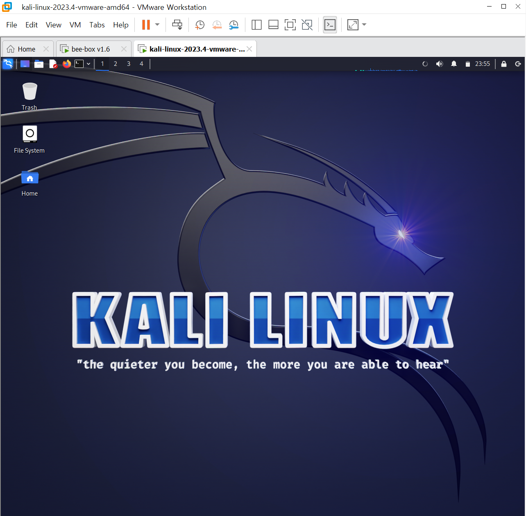
Task: Close the Home tab
Action: pyautogui.click(x=46, y=49)
